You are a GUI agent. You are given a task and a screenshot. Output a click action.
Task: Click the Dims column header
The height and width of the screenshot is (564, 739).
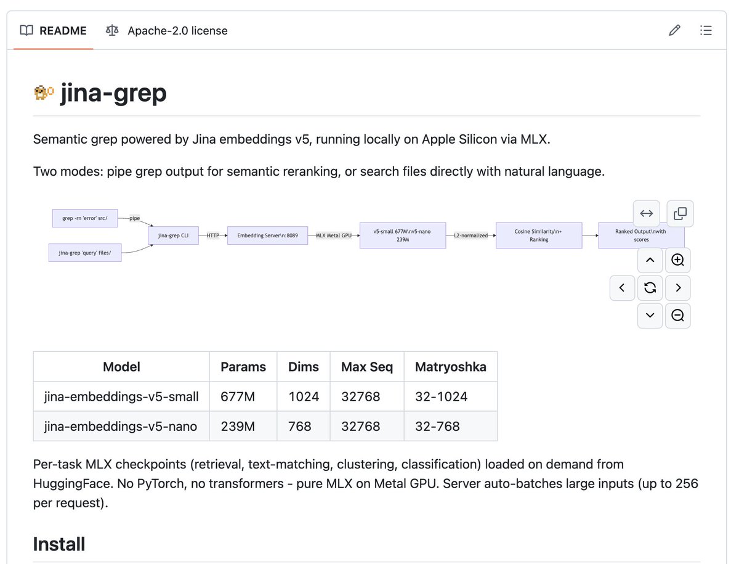(x=304, y=367)
